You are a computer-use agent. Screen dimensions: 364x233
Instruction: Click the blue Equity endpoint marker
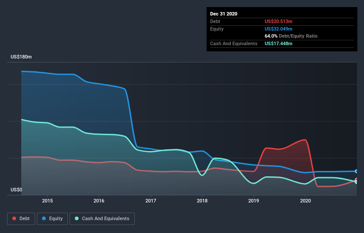356,171
